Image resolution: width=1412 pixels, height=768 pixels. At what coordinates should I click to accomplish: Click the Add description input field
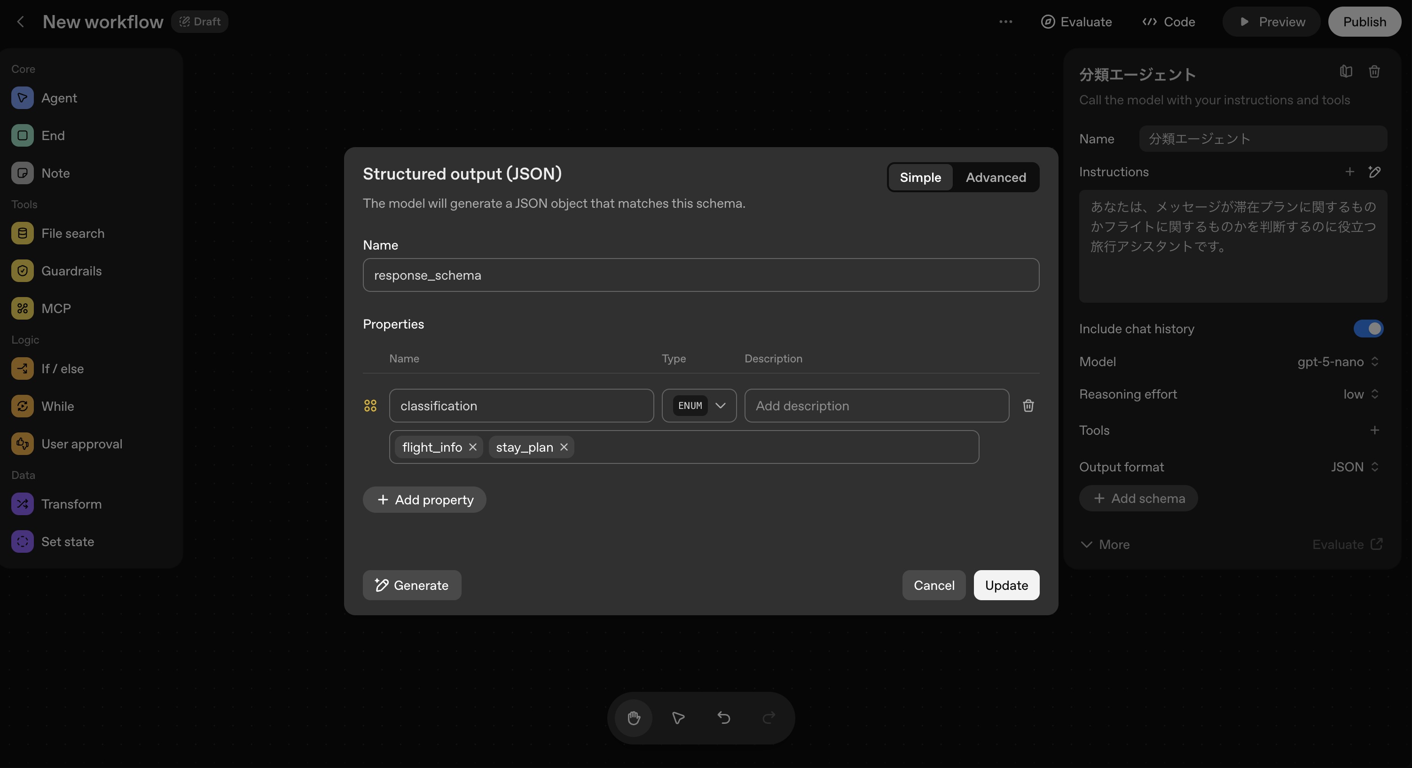click(x=876, y=406)
